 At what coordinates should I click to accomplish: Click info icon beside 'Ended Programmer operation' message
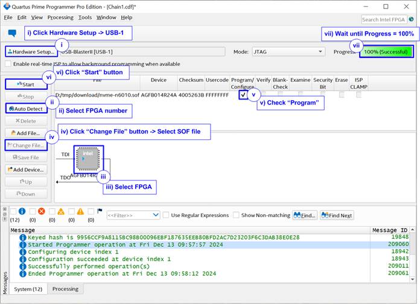click(23, 274)
